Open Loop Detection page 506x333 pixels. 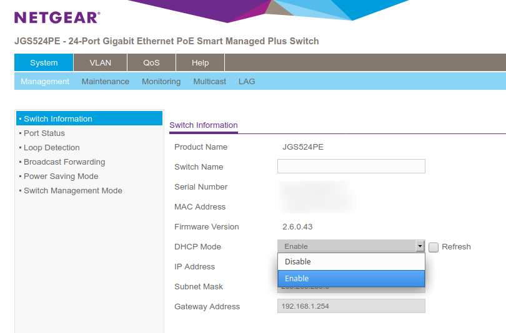[52, 148]
